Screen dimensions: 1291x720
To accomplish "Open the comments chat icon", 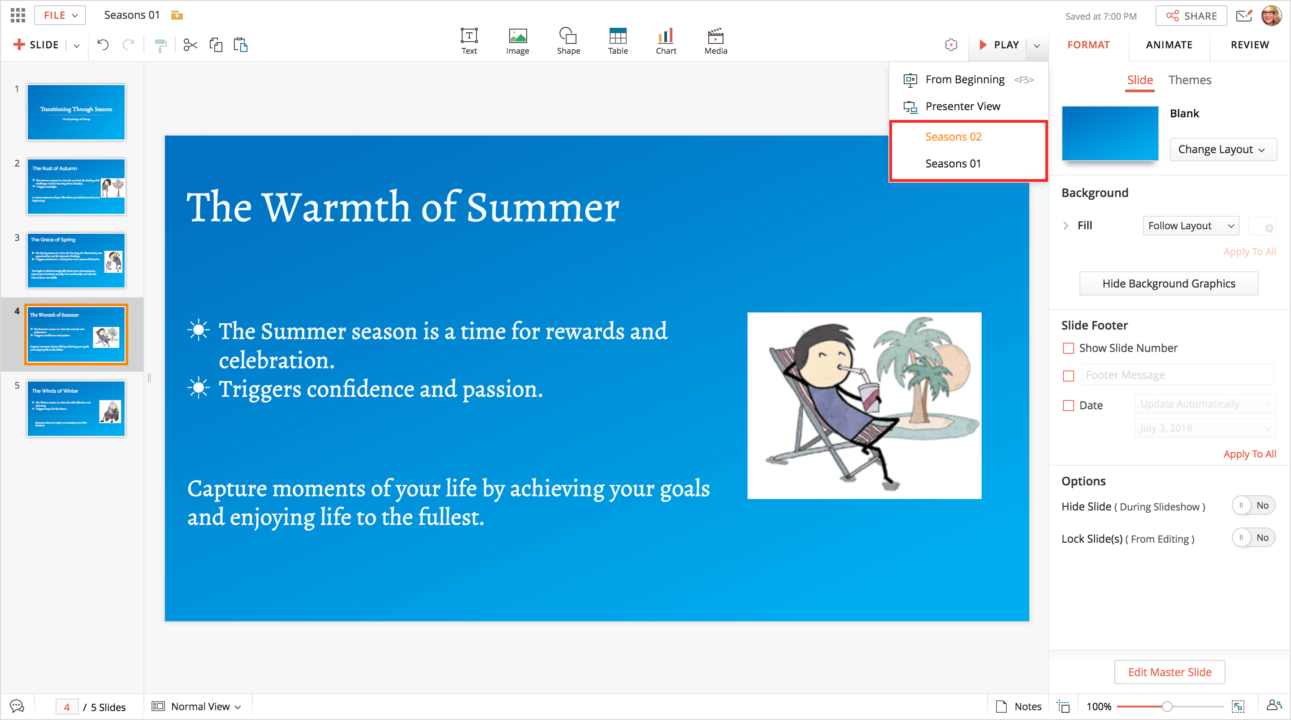I will click(17, 706).
